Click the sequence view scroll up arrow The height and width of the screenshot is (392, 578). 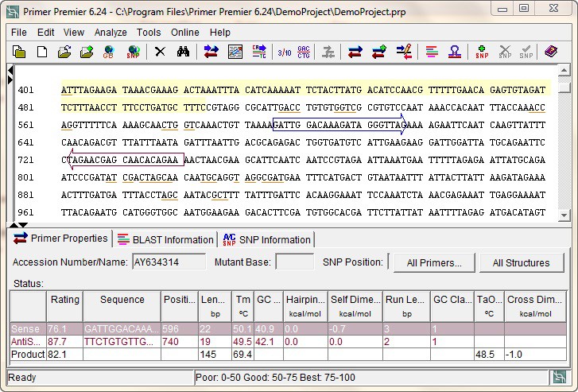tap(564, 70)
